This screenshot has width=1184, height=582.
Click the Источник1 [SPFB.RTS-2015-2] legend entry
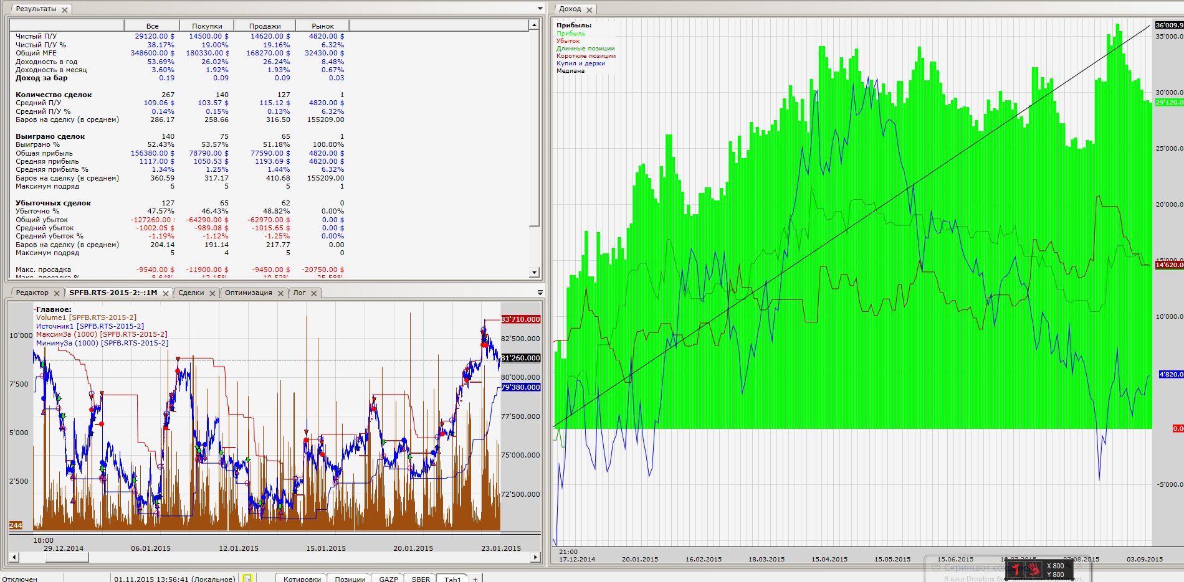click(x=90, y=326)
